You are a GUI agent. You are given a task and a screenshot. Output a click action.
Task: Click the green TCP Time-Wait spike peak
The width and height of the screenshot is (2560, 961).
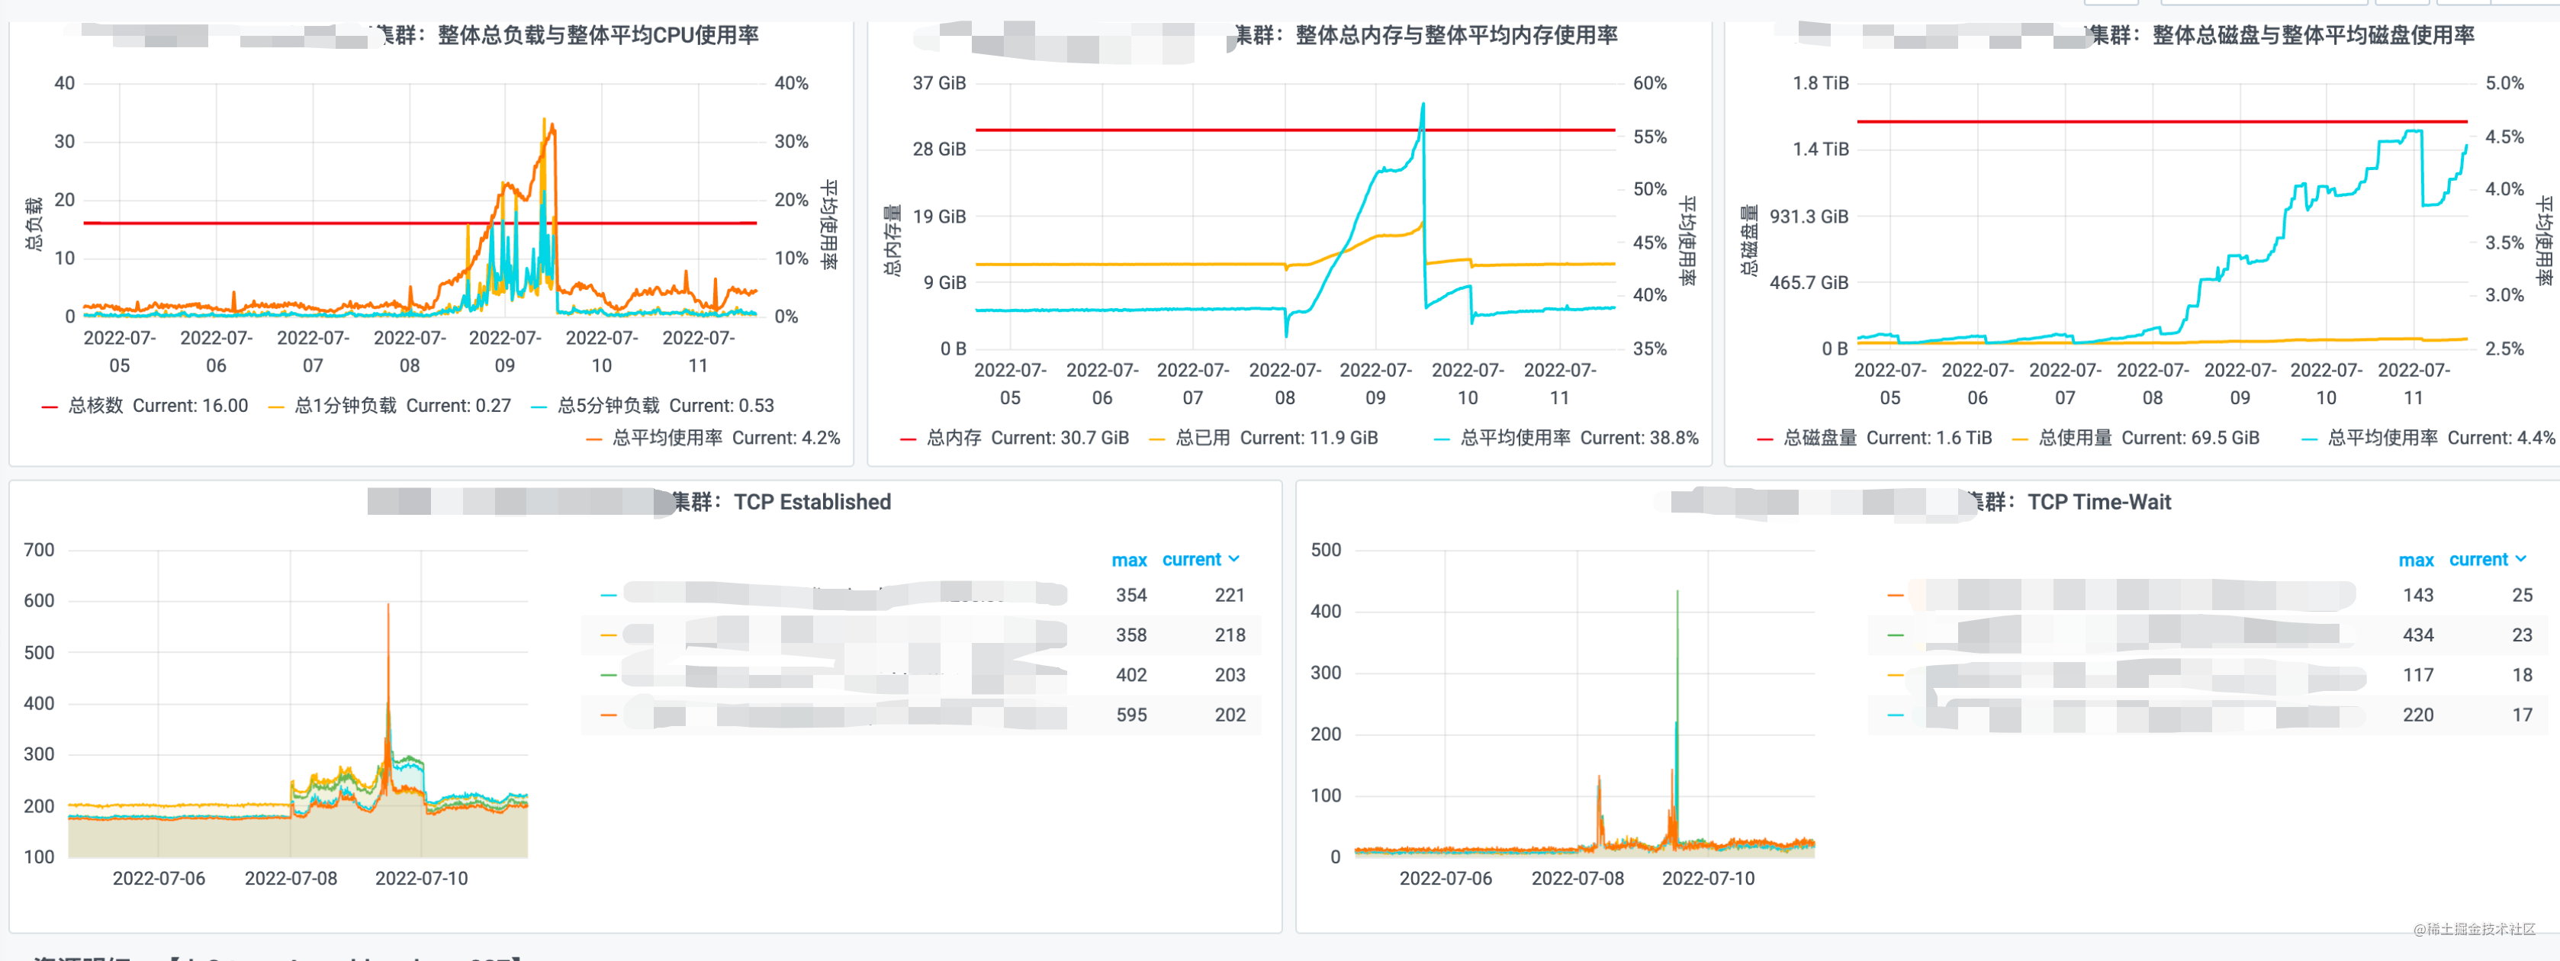point(1677,593)
